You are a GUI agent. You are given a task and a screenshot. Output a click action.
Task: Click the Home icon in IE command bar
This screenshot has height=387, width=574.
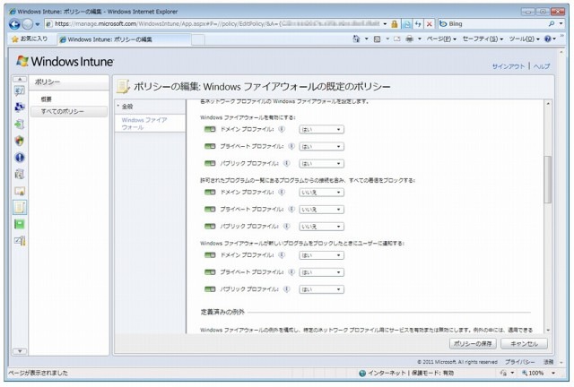pos(356,39)
